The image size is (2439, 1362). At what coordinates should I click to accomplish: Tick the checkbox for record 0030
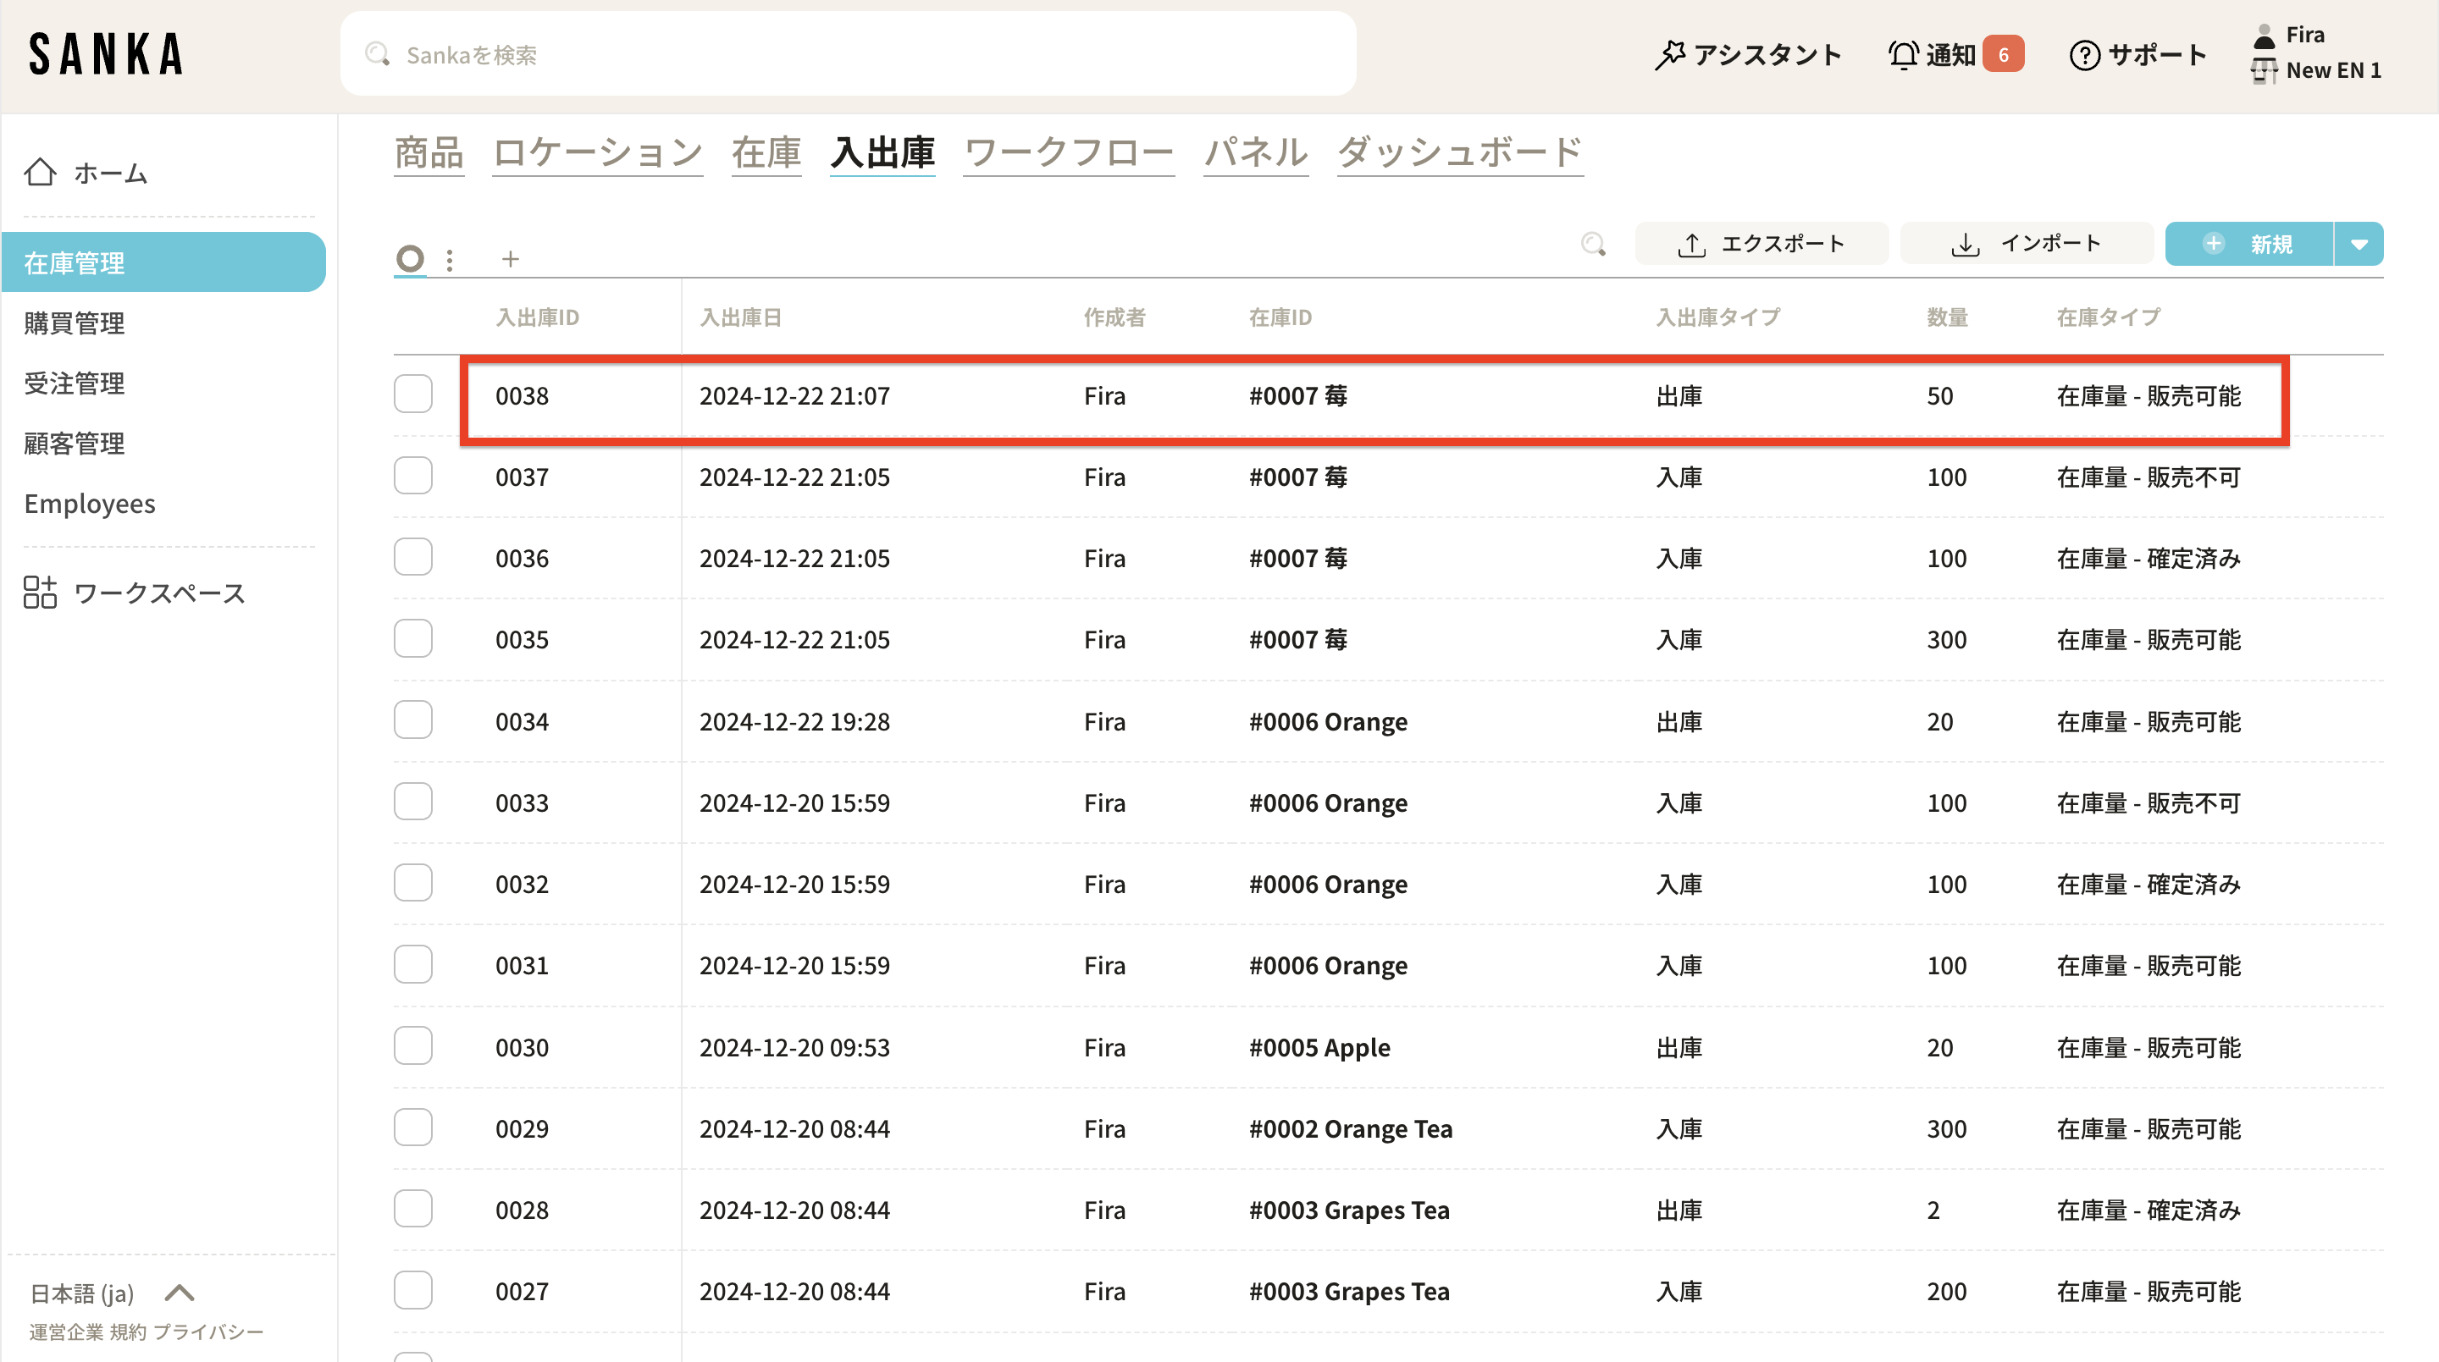(412, 1046)
